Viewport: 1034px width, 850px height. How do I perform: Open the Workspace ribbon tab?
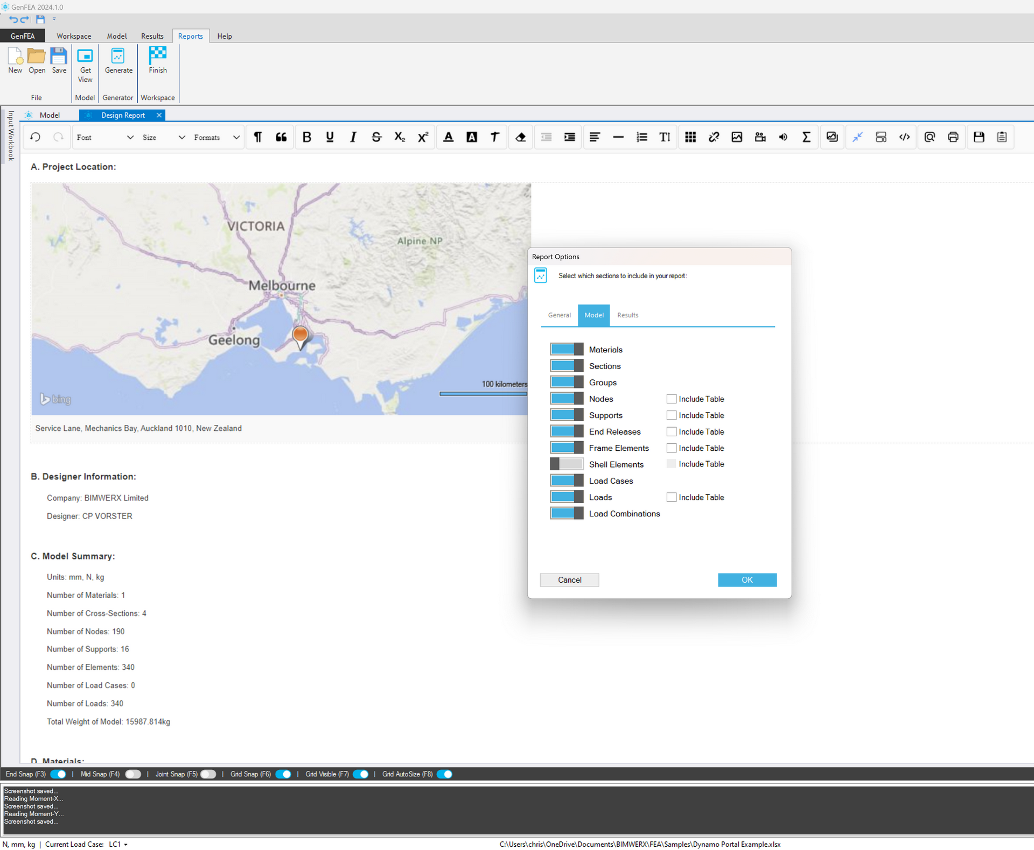click(74, 36)
